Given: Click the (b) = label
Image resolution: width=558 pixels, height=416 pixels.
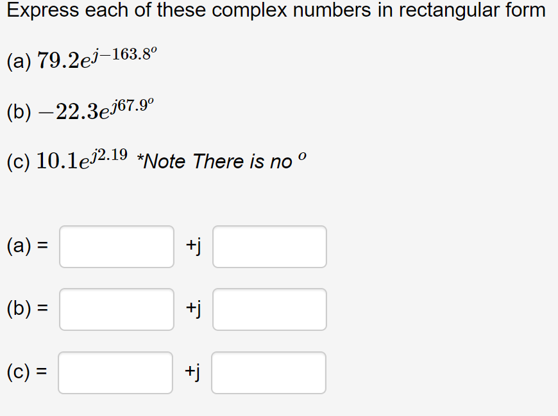Looking at the screenshot, I should pyautogui.click(x=28, y=309).
